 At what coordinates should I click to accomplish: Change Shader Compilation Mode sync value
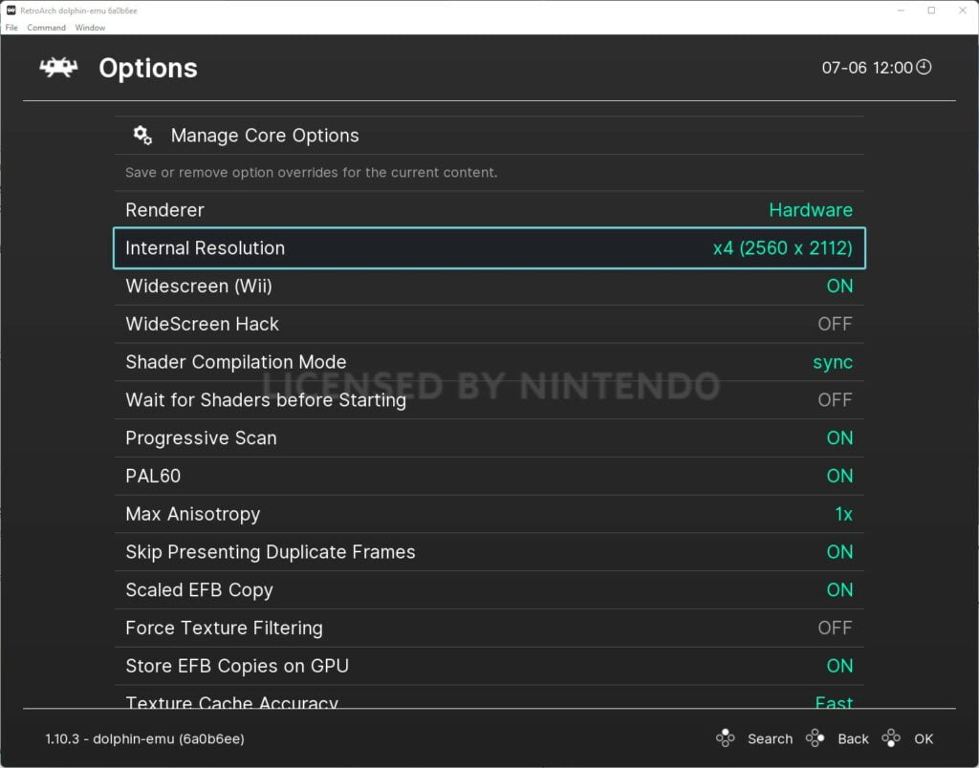pyautogui.click(x=833, y=362)
